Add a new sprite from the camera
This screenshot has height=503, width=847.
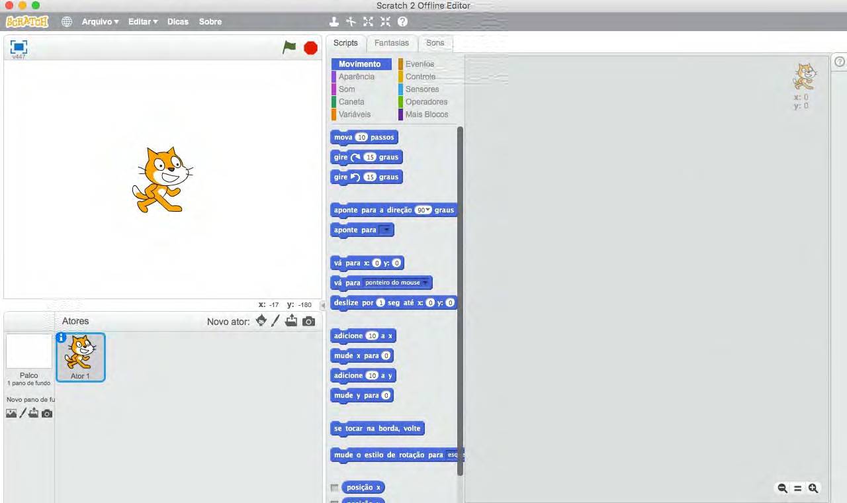308,321
